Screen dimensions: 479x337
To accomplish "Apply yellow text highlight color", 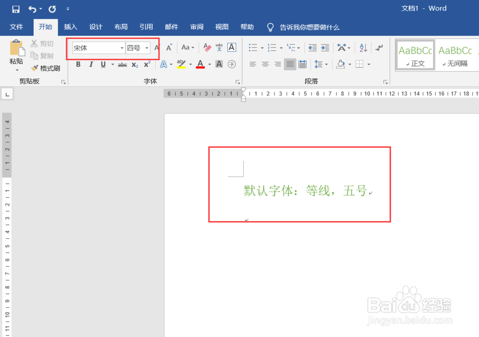I will (x=181, y=64).
